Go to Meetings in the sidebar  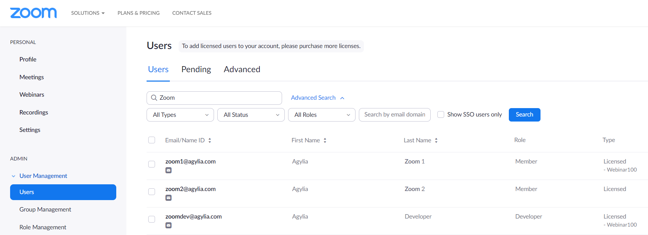click(32, 77)
